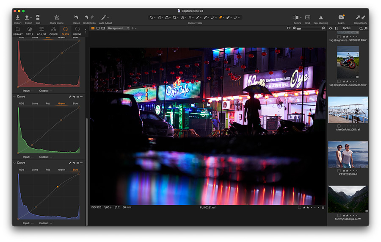Toggle the Exp. Warning indicator
Image resolution: width=381 pixels, height=242 pixels.
point(321,17)
